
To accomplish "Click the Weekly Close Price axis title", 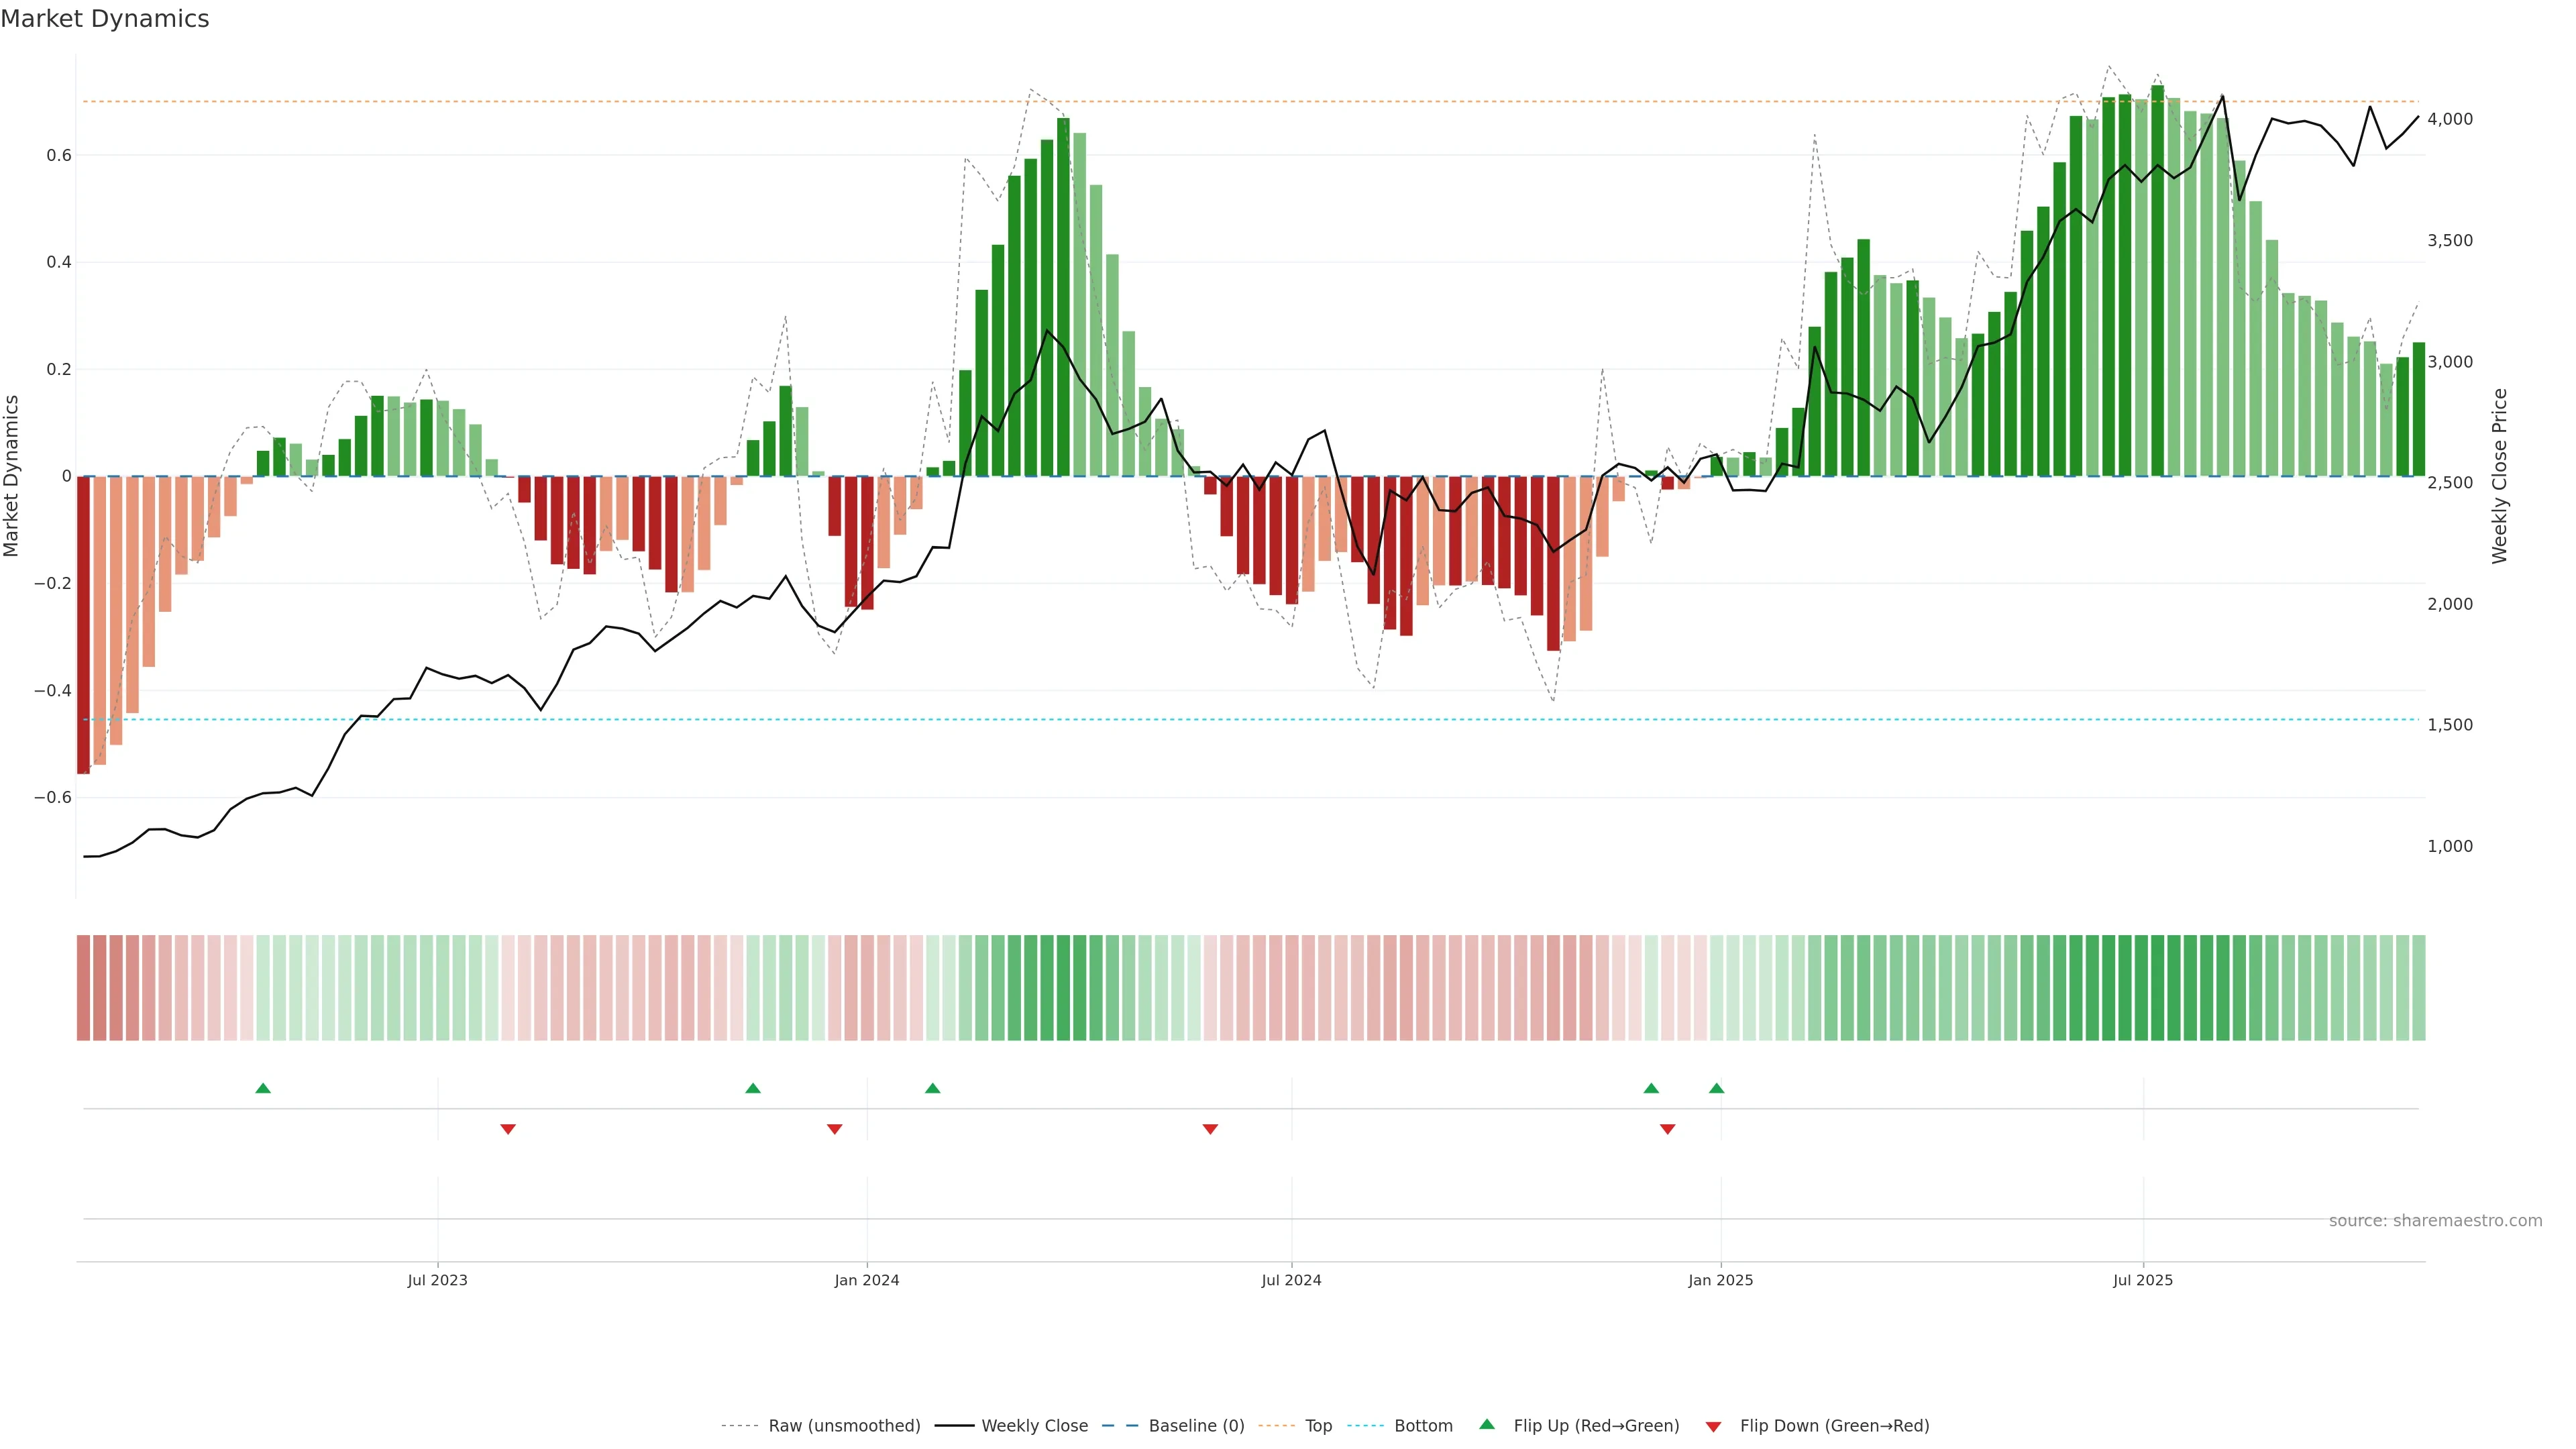I will pyautogui.click(x=2500, y=476).
